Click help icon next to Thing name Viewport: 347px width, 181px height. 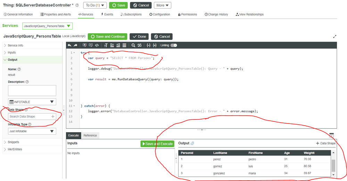(77, 5)
